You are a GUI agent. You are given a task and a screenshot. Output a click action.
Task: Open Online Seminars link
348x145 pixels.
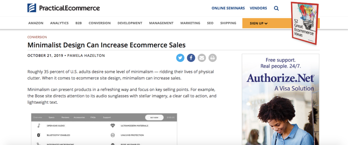point(228,8)
